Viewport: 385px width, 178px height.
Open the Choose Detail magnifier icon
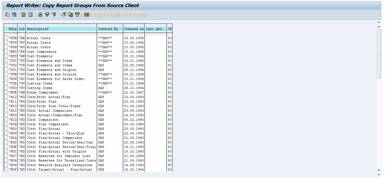pos(14,14)
